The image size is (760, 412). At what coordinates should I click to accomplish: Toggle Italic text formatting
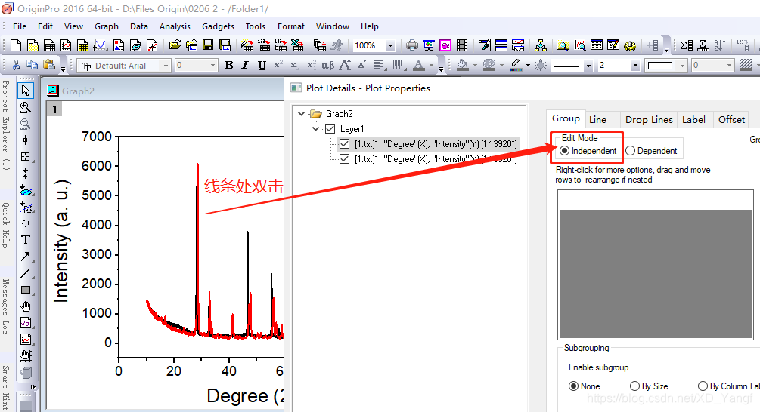pos(245,65)
